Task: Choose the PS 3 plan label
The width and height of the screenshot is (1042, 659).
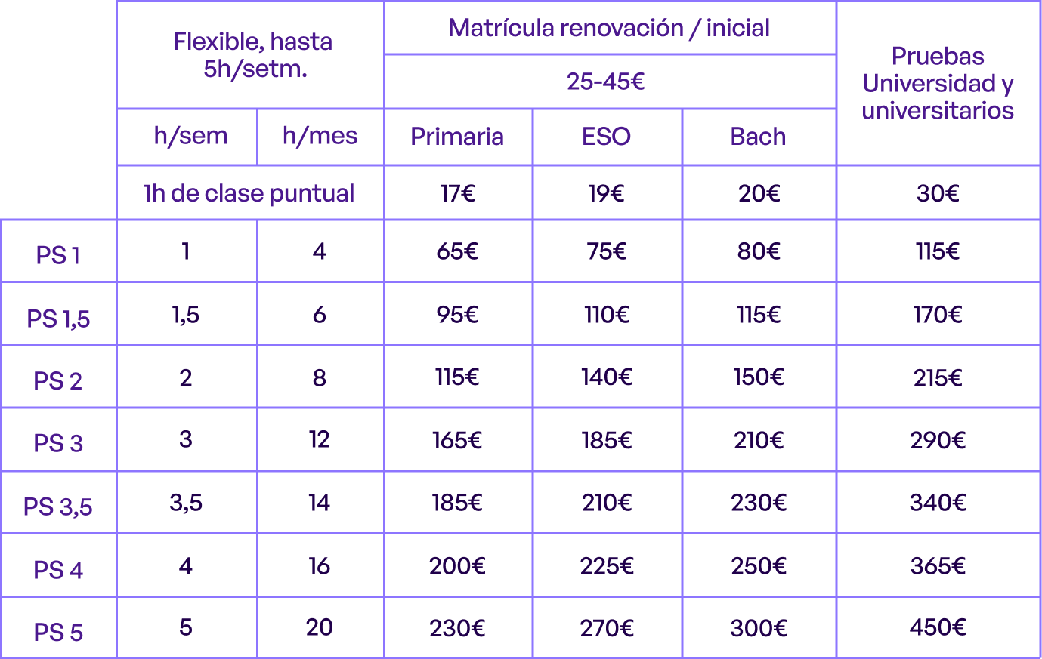Action: 58,440
